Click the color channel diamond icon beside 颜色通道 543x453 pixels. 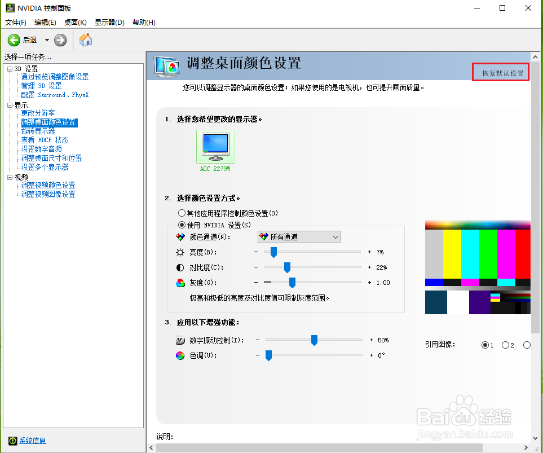tap(181, 237)
